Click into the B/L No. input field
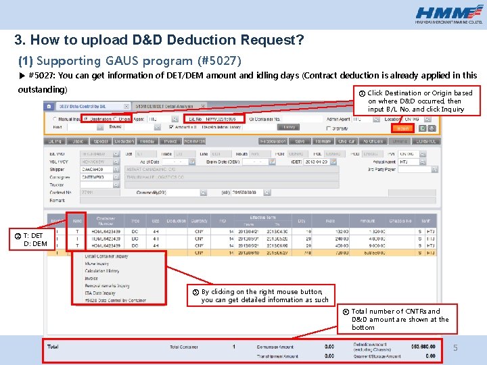 point(224,119)
